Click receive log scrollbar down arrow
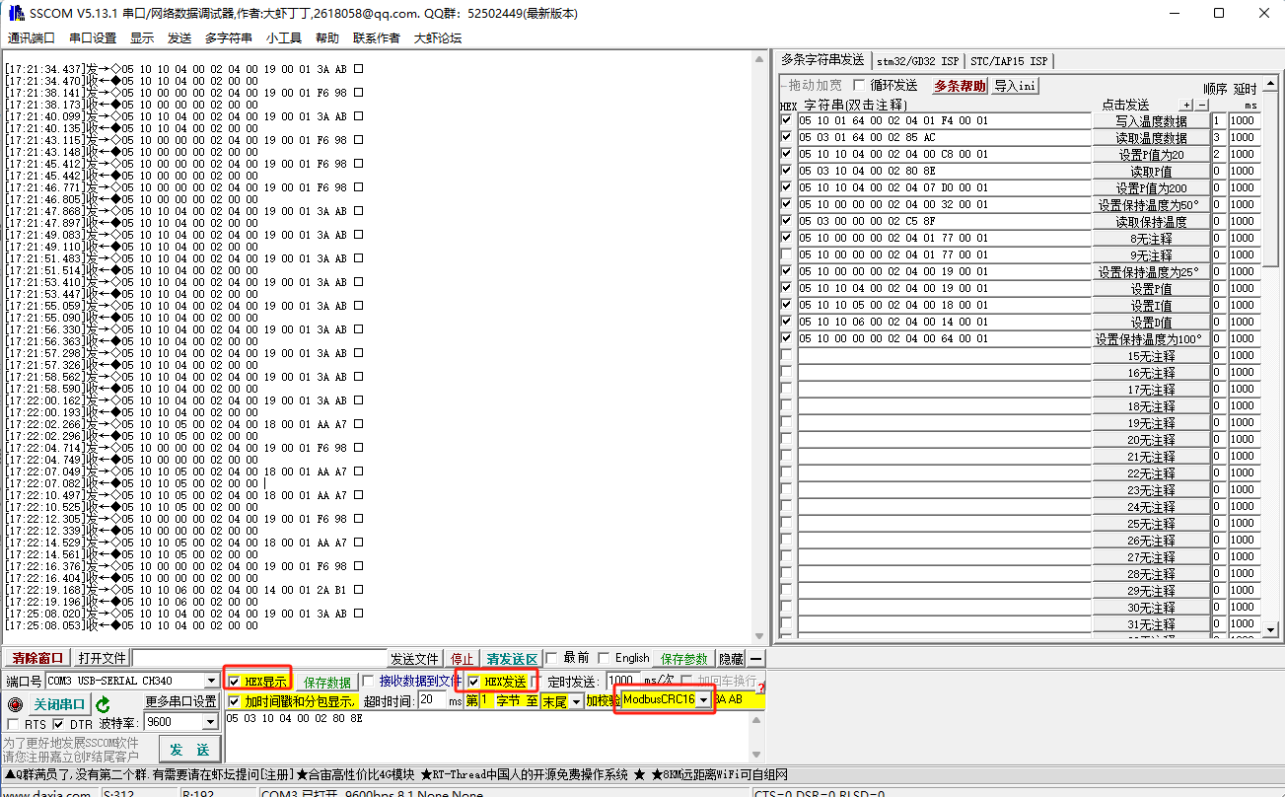This screenshot has width=1285, height=797. 760,636
